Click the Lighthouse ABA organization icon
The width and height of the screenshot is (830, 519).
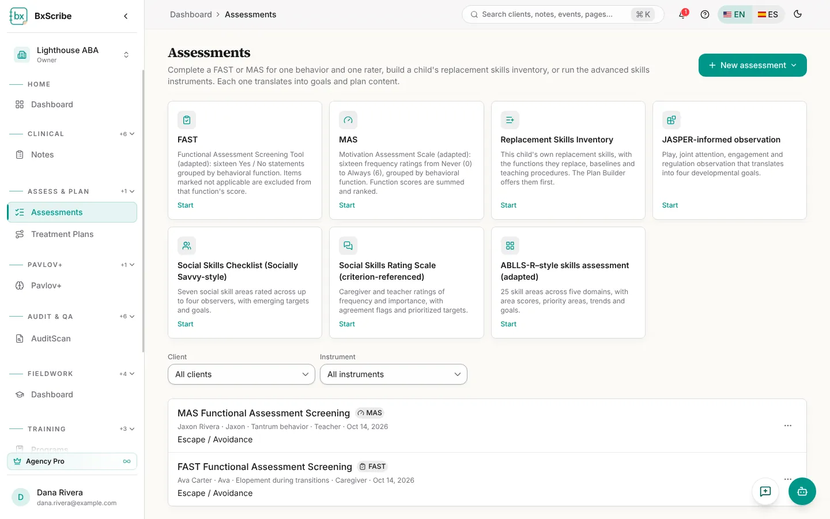pos(22,55)
